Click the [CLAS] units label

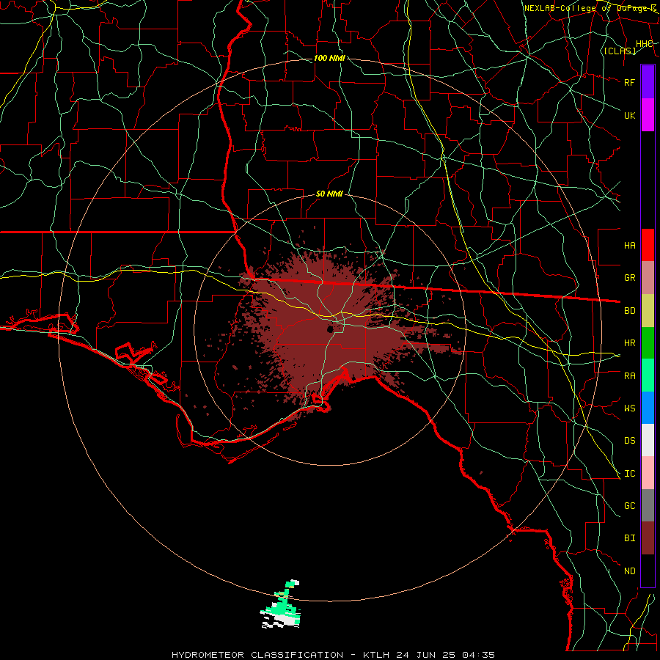click(x=620, y=51)
